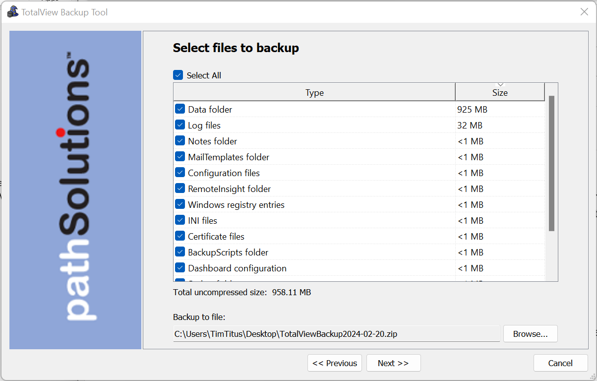Uncheck the Configuration files item
Viewport: 597px width, 381px height.
[x=180, y=173]
